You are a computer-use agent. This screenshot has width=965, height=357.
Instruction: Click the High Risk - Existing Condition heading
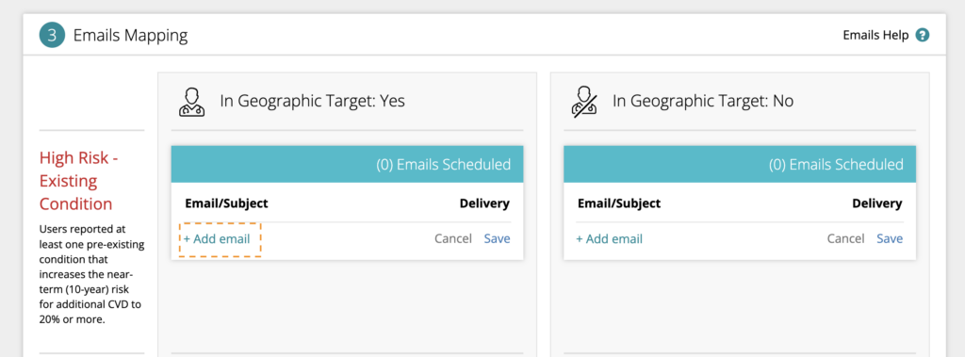click(x=79, y=181)
